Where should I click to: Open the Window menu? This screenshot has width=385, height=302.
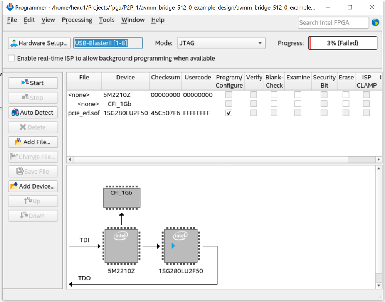pyautogui.click(x=133, y=20)
